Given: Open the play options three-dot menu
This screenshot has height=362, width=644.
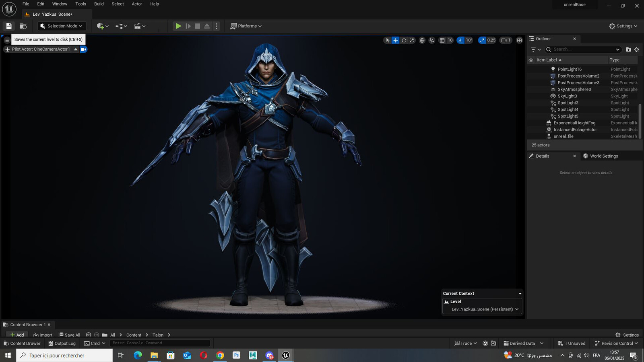Looking at the screenshot, I should click(x=216, y=26).
